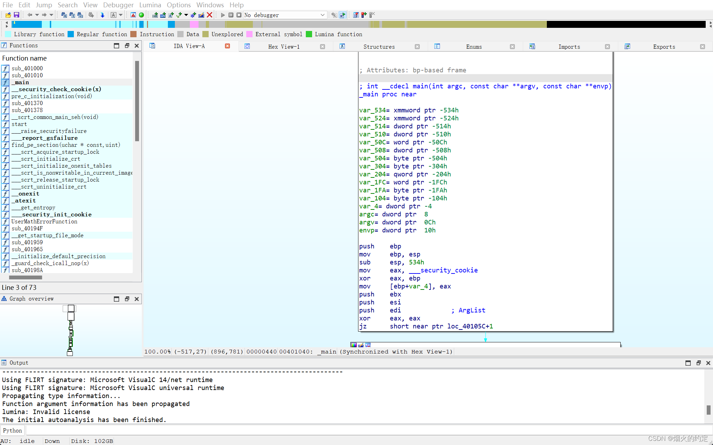Click the Save database icon
The height and width of the screenshot is (445, 713).
point(16,15)
